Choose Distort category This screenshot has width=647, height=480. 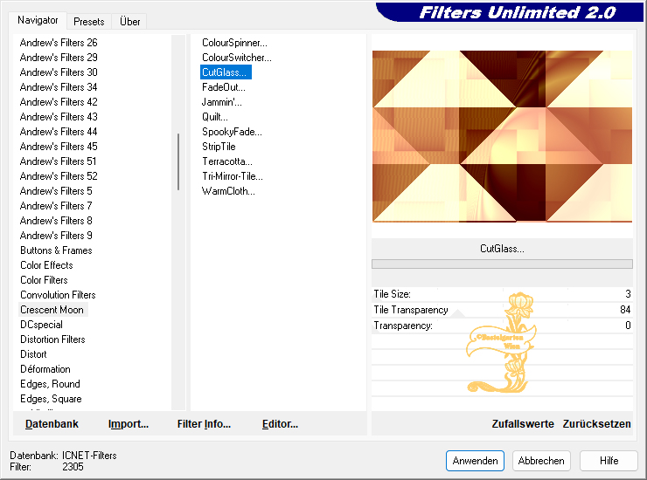34,354
